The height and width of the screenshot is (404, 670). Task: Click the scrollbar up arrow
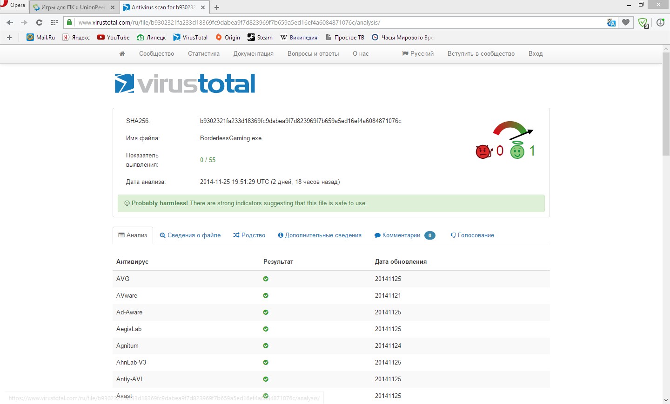tap(666, 48)
